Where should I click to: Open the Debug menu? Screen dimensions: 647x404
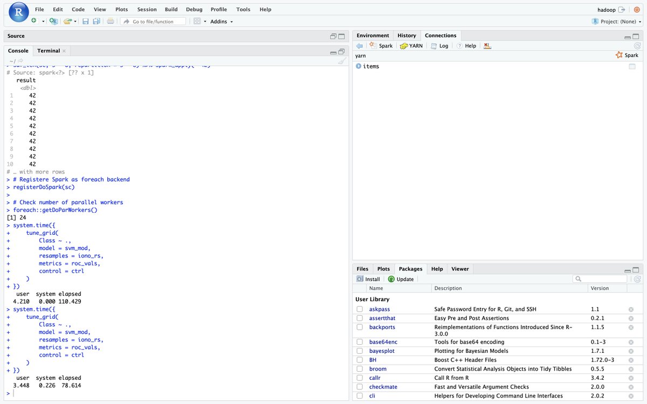[194, 10]
